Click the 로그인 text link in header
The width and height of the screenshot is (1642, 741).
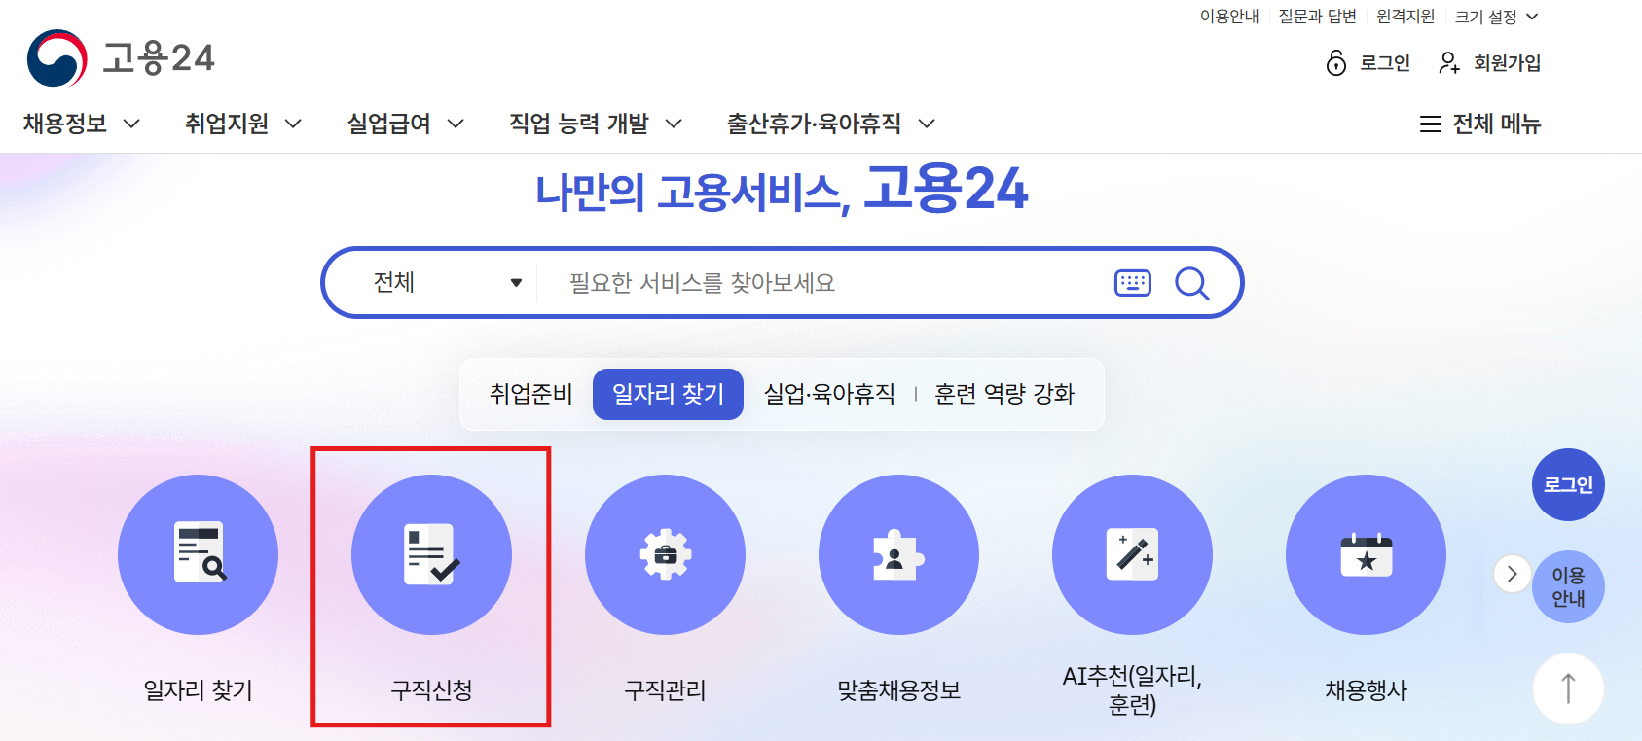point(1385,63)
